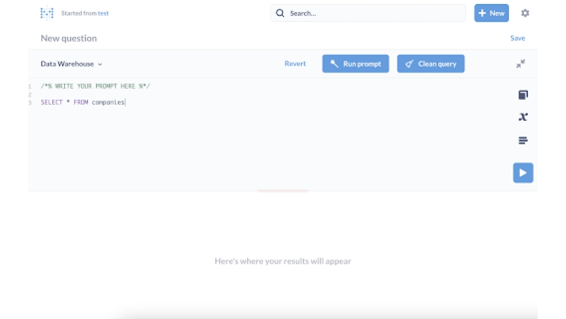Screen dimensions: 566x319
Task: Open the variables x icon
Action: (523, 117)
